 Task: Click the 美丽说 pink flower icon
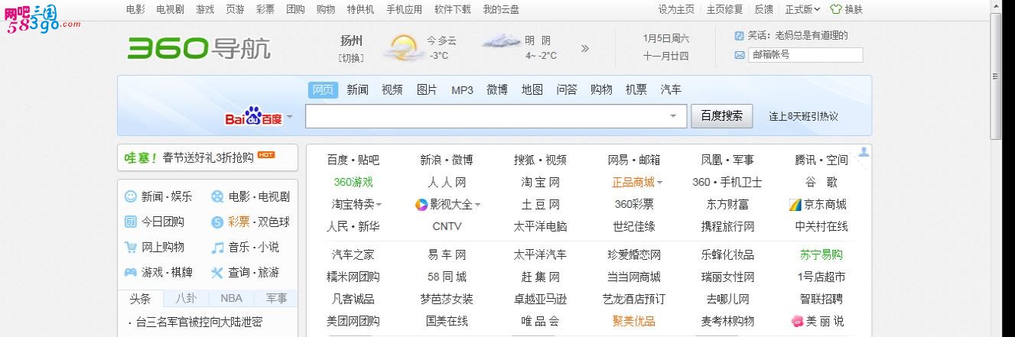pos(797,321)
